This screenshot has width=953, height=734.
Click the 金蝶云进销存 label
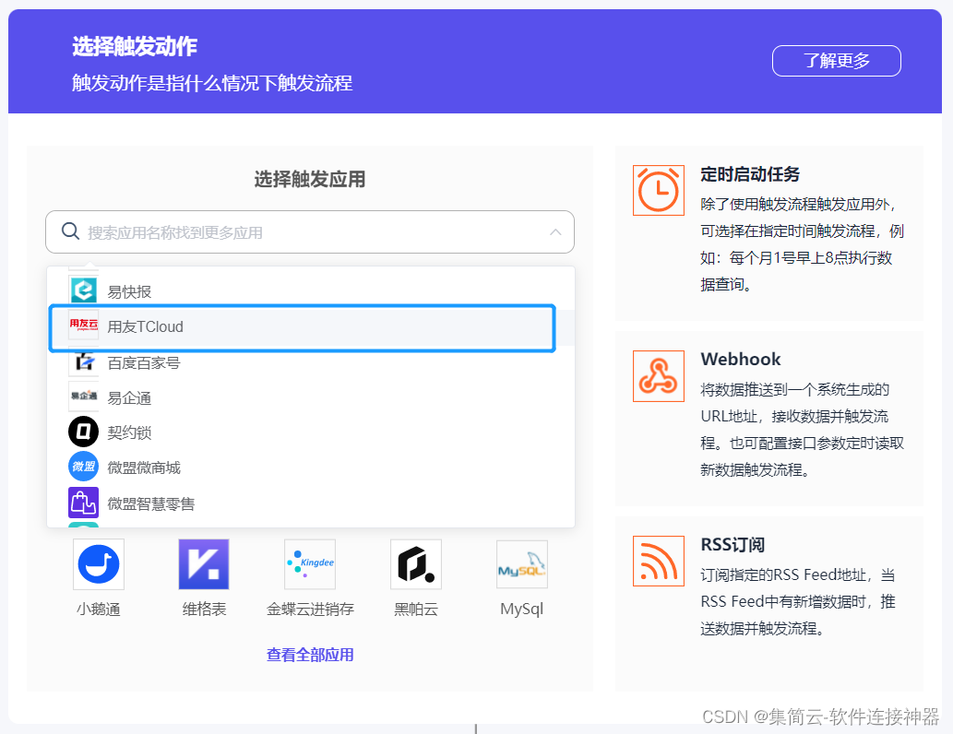tap(310, 609)
